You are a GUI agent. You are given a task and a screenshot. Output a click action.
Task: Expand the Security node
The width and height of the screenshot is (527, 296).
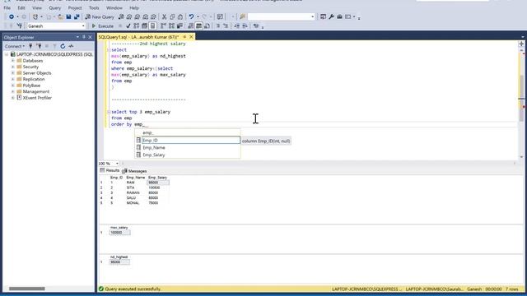click(13, 67)
